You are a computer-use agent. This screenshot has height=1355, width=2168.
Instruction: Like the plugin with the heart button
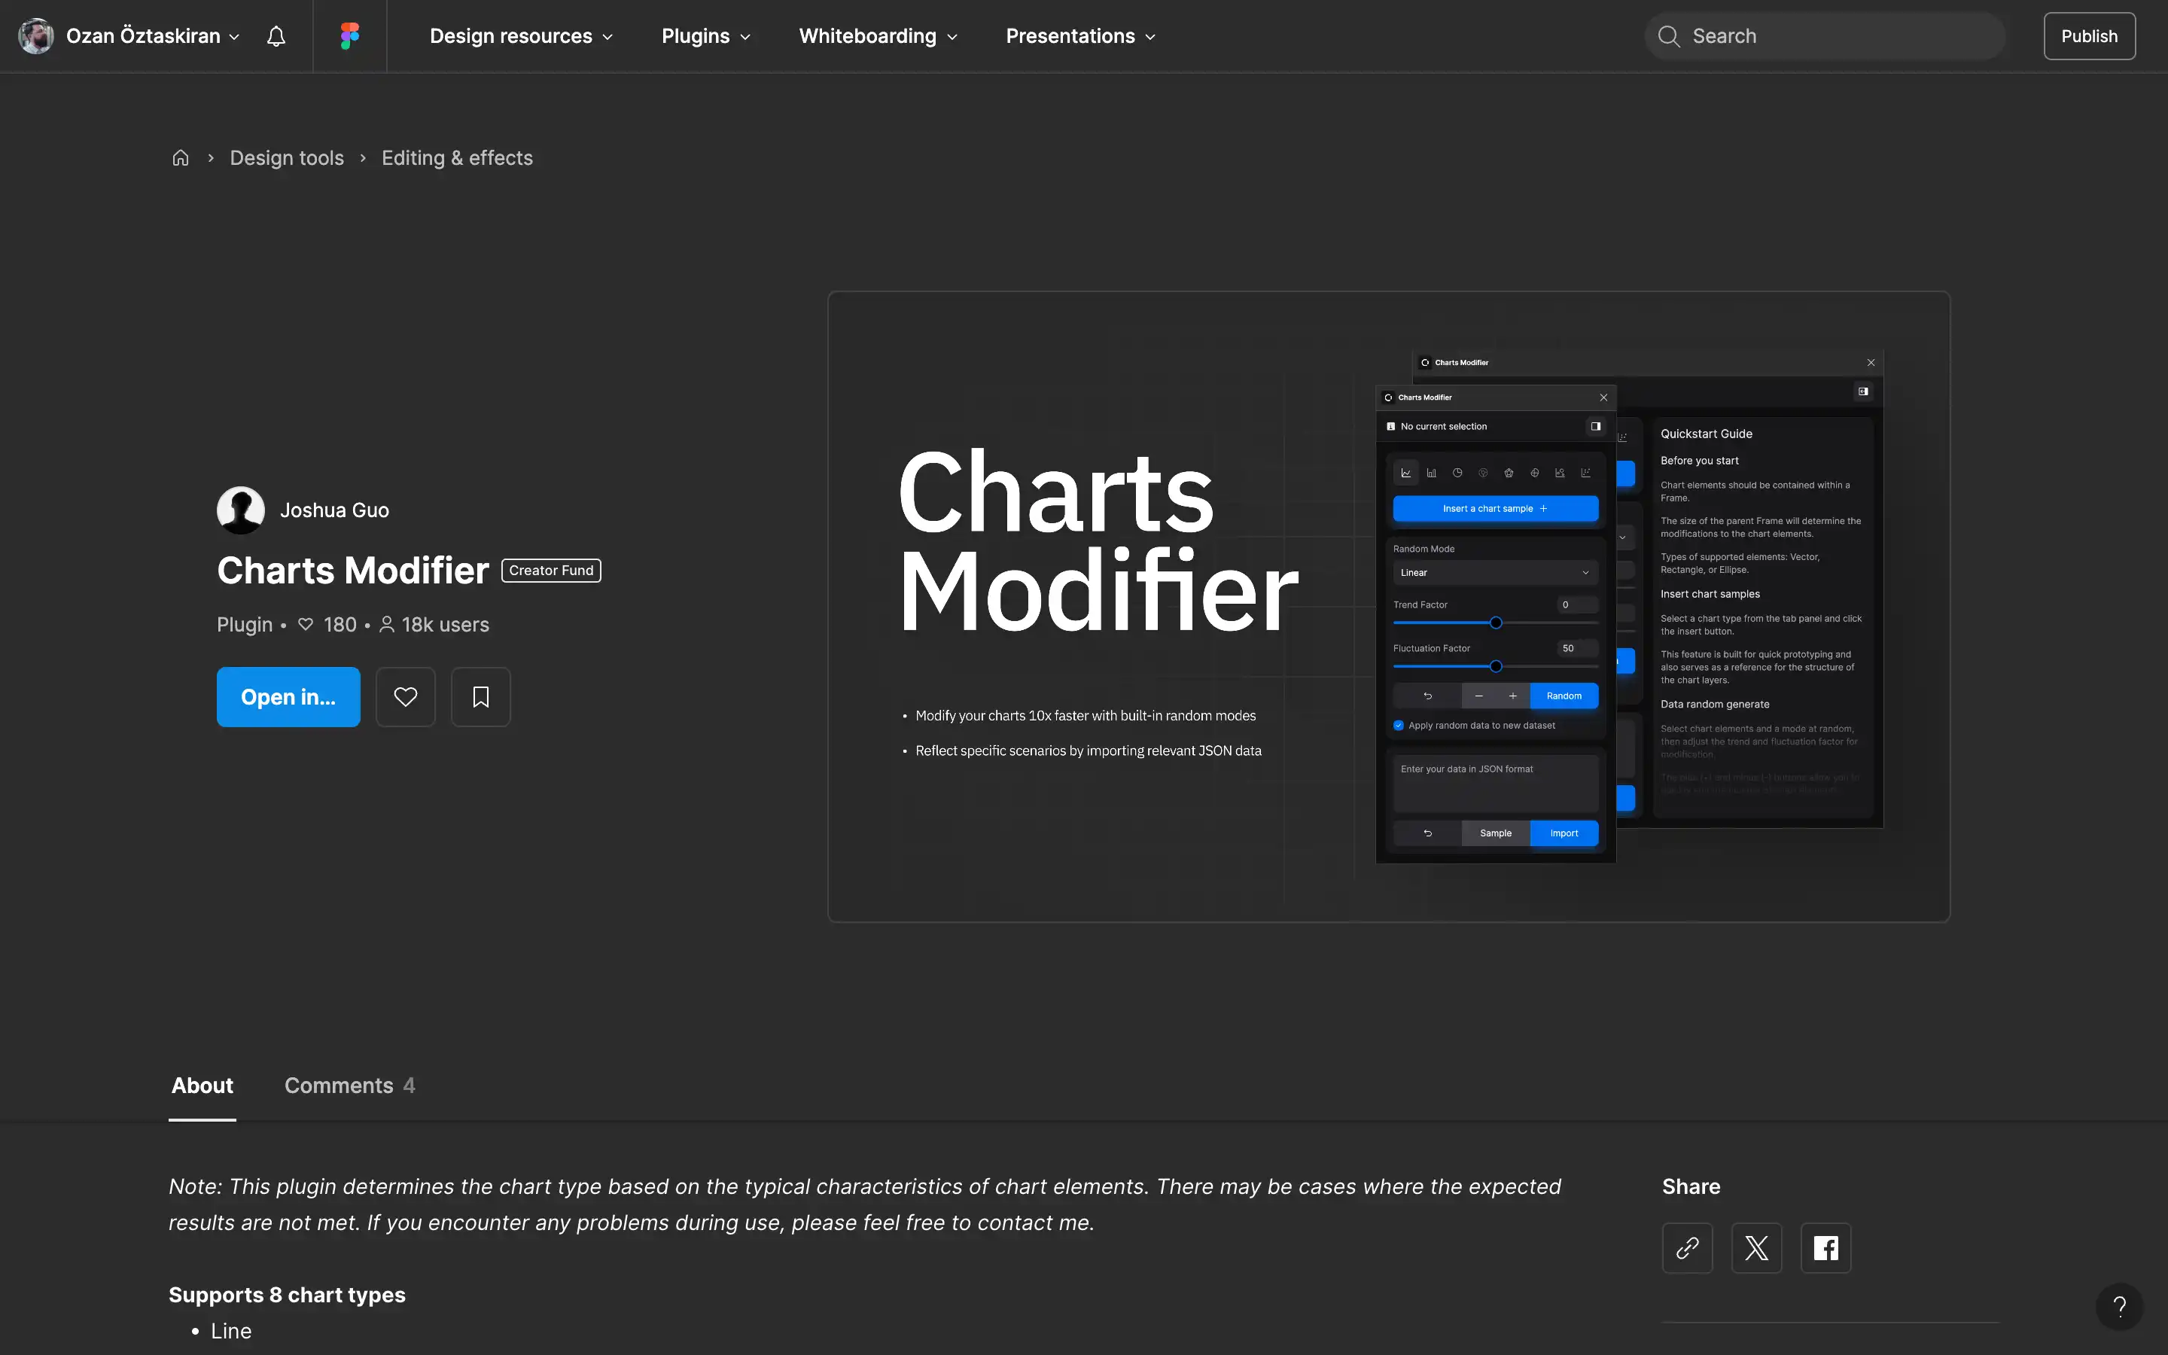[405, 696]
